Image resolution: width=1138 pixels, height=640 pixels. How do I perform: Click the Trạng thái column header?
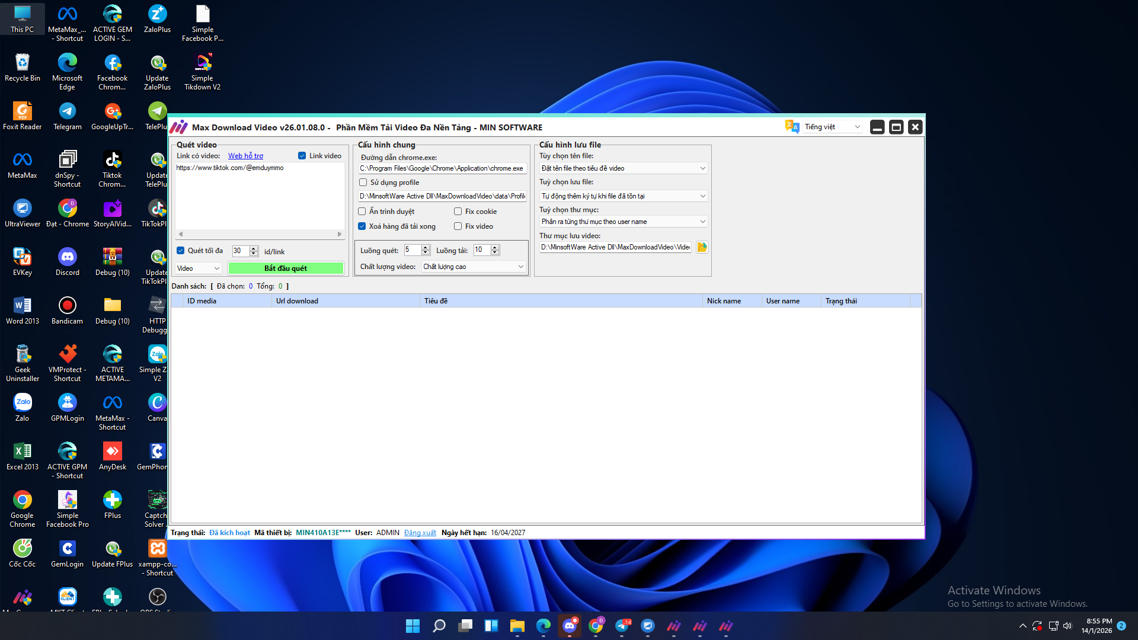pyautogui.click(x=866, y=301)
